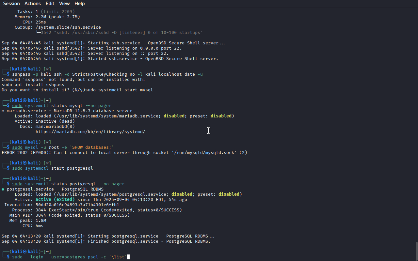Viewport: 418px width, 261px height.
Task: Click the 'mariadb.service - MariaDB 11.8.3 database server' line
Action: coord(67,111)
